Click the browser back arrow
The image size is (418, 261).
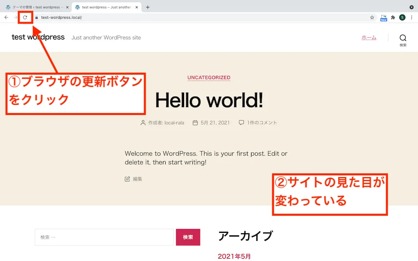point(7,17)
